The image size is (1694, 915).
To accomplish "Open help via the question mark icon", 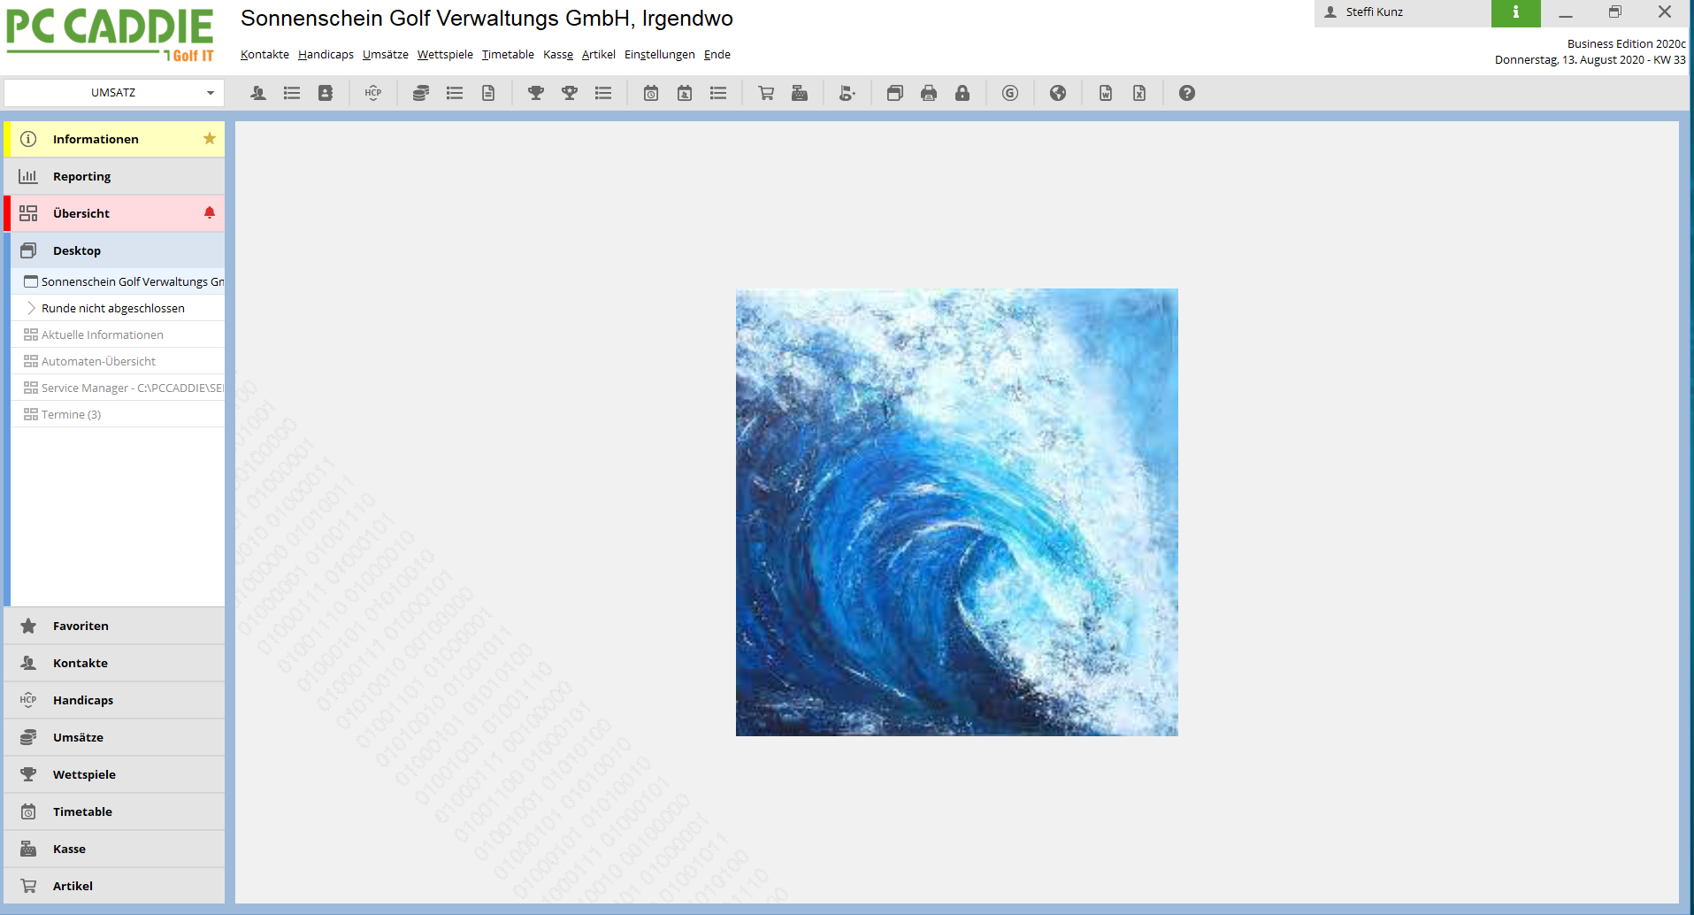I will (x=1187, y=93).
